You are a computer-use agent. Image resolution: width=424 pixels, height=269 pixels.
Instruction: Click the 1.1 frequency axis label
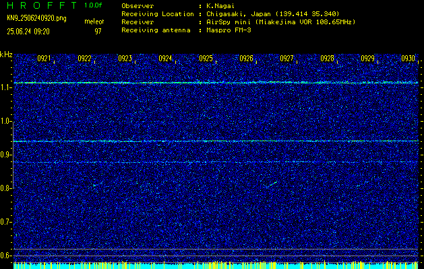[5, 87]
